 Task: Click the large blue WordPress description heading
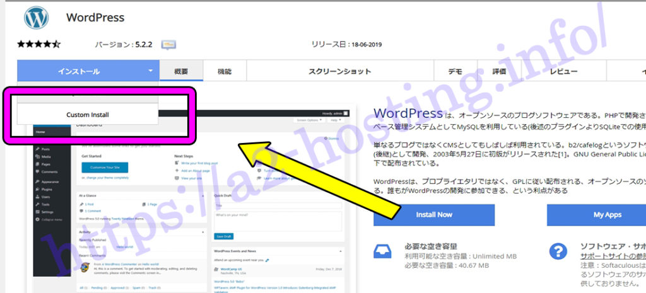(408, 113)
